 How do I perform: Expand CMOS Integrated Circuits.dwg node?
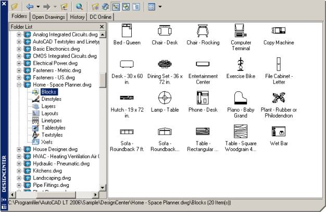[19, 56]
